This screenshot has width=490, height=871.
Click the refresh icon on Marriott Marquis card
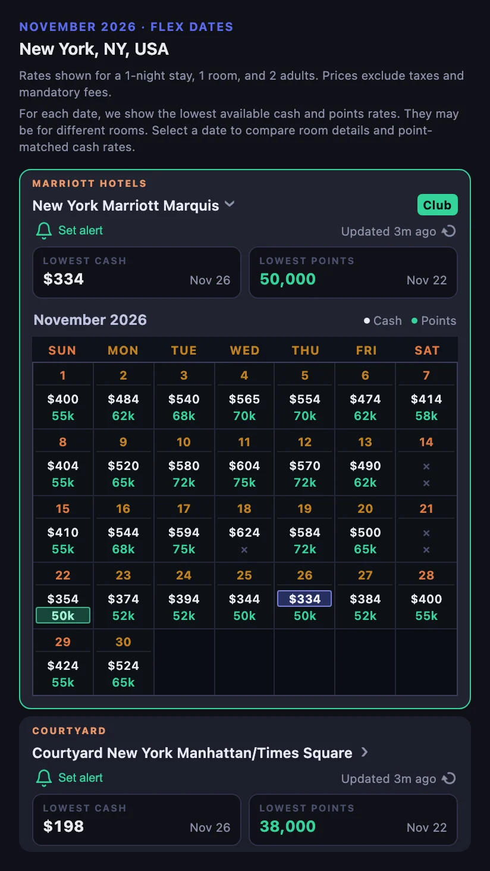point(450,231)
